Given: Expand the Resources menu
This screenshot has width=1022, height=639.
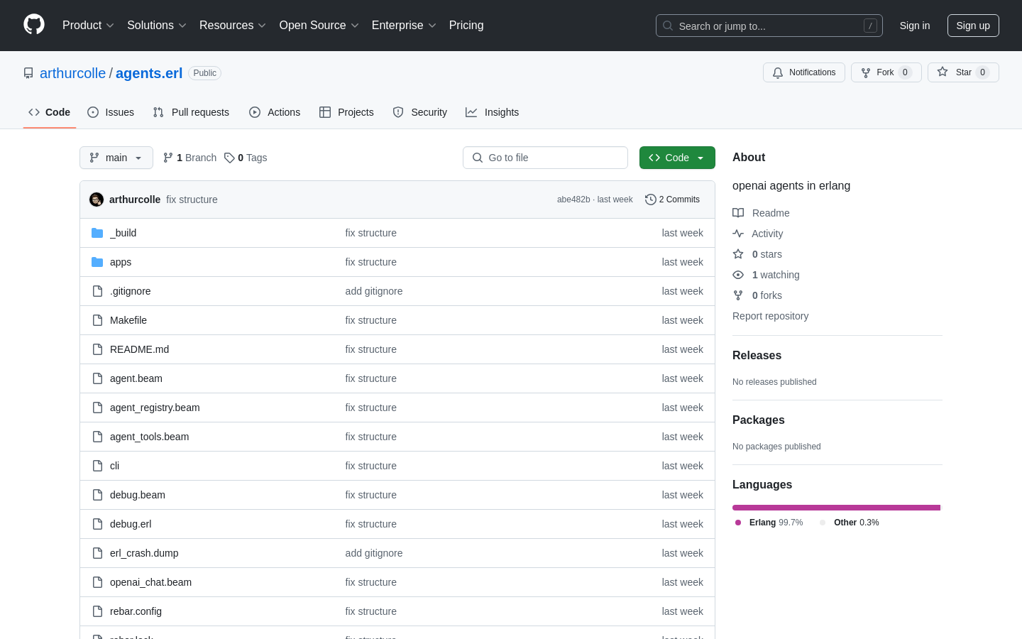Looking at the screenshot, I should pos(233,25).
